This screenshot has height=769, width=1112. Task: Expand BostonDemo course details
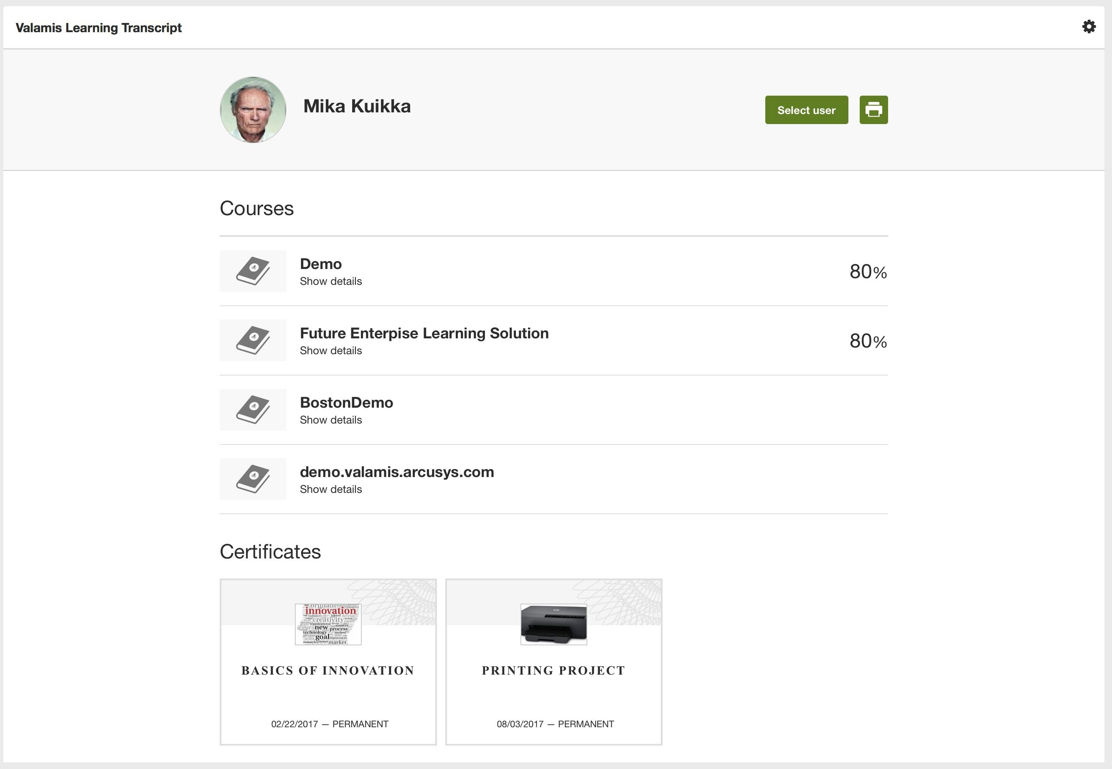pyautogui.click(x=330, y=420)
